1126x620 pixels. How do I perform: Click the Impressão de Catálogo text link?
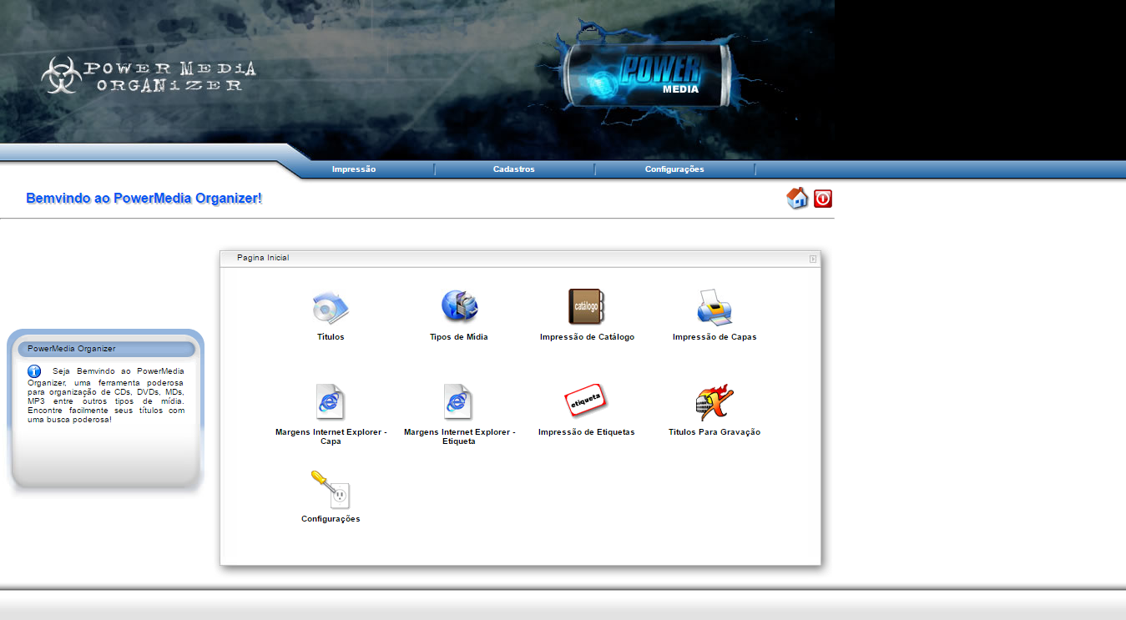(587, 337)
